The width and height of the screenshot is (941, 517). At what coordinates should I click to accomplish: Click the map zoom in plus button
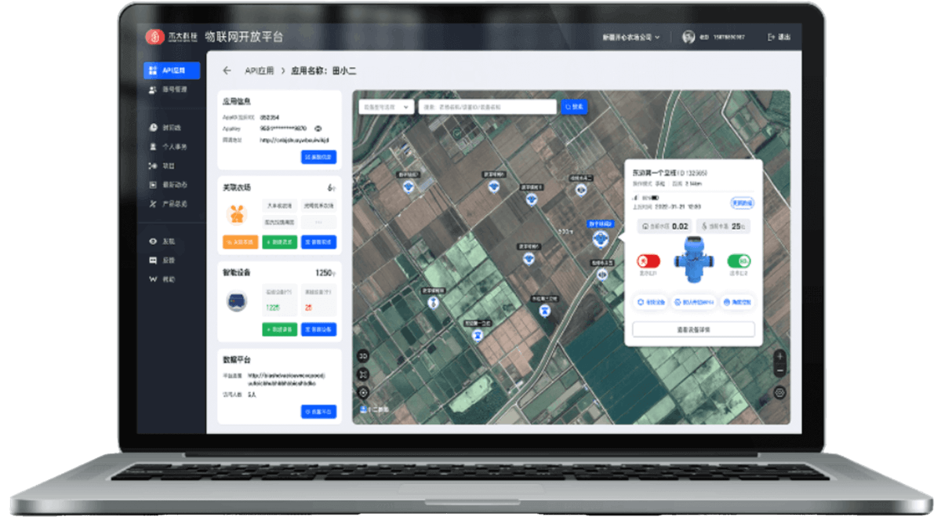(779, 356)
